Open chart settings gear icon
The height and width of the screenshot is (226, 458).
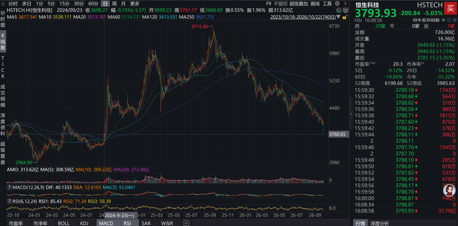tap(337, 4)
